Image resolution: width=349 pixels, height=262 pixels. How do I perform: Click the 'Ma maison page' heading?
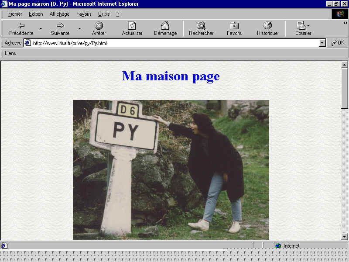[x=171, y=76]
